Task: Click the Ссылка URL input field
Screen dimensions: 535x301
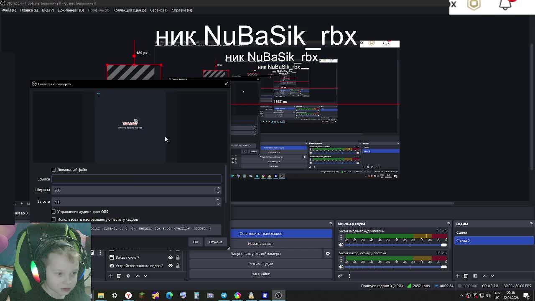Action: (x=136, y=179)
